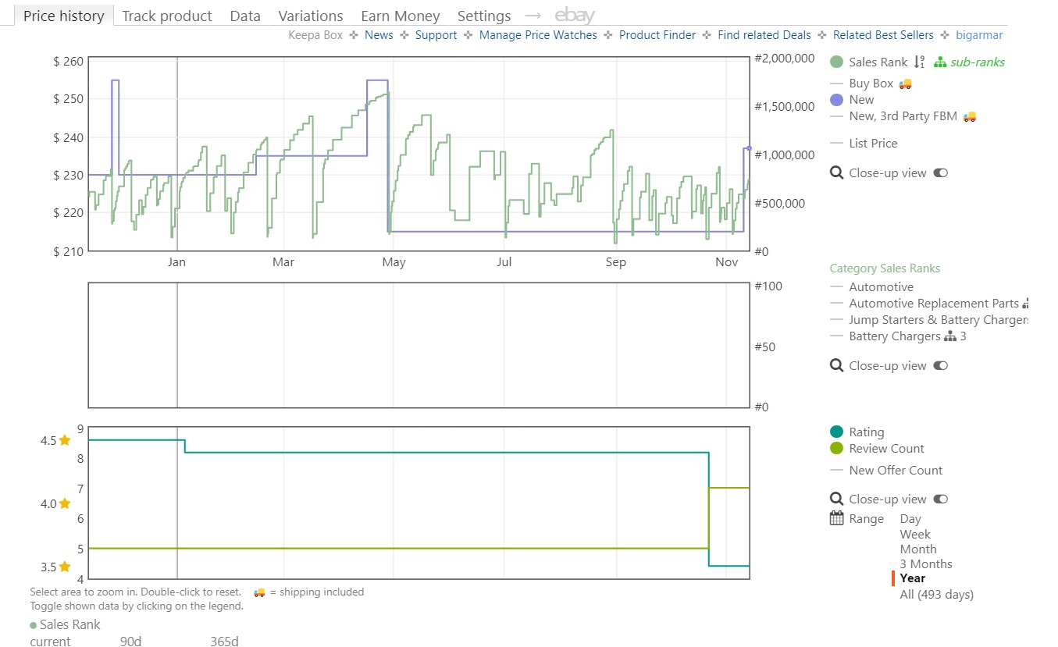This screenshot has width=1058, height=647.
Task: Switch to the Price history tab
Action: tap(63, 16)
